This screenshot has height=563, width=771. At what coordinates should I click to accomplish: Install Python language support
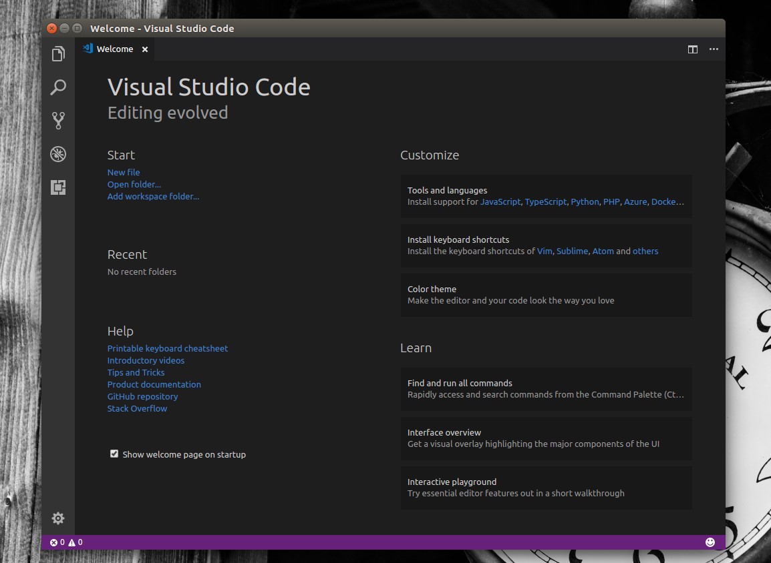point(585,201)
